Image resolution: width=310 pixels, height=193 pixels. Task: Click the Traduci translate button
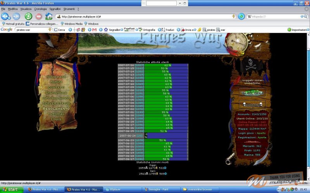[x=168, y=30]
